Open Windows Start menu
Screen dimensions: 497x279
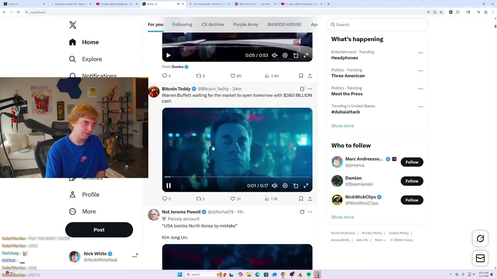point(179,274)
